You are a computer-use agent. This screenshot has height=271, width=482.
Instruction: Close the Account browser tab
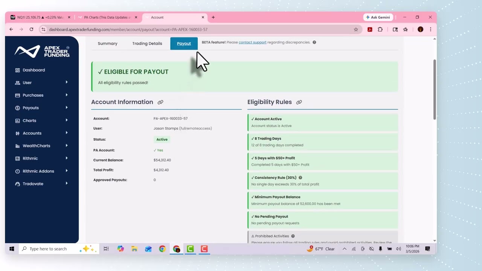tap(203, 17)
